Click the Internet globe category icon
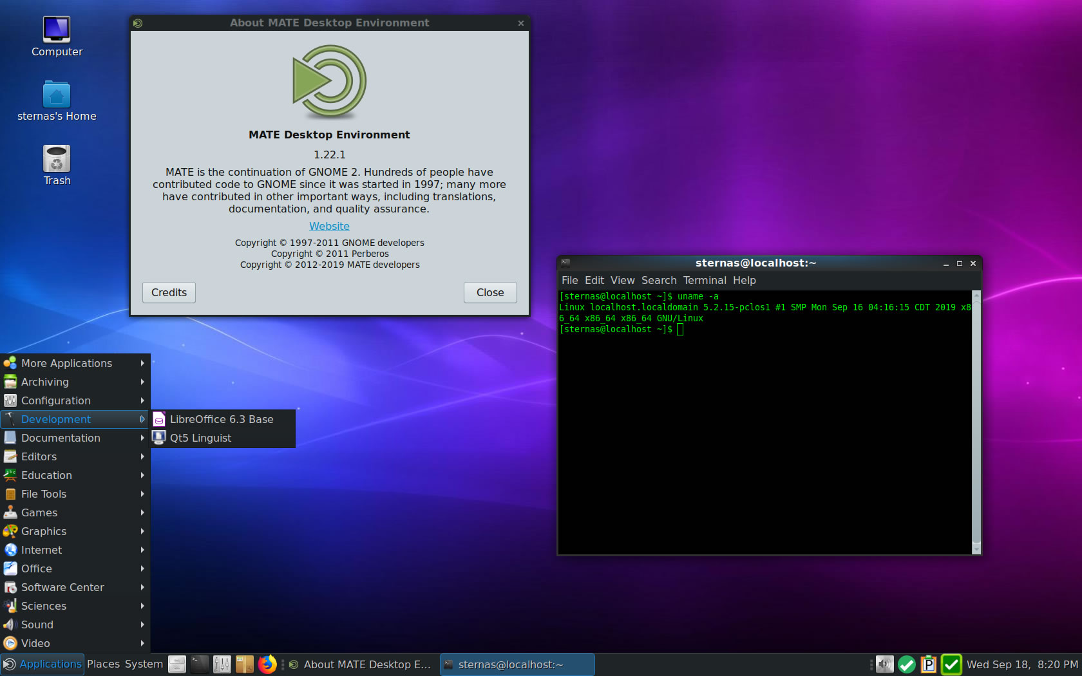The width and height of the screenshot is (1082, 676). coord(10,550)
